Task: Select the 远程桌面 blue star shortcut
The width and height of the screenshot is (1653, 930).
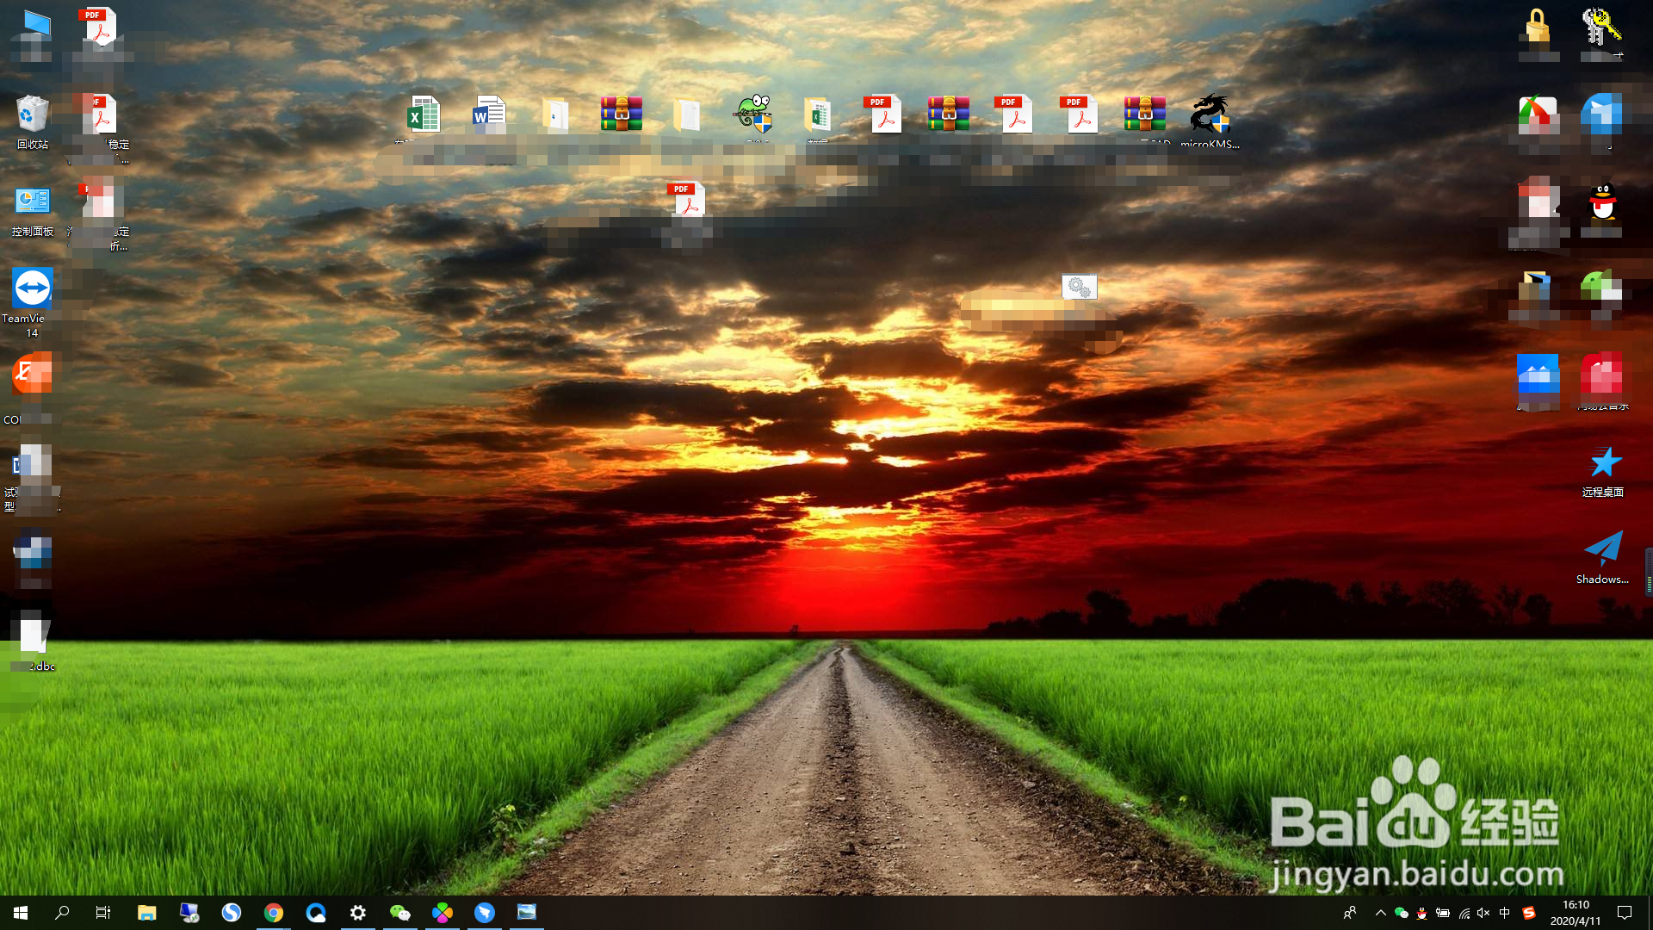Action: tap(1602, 463)
